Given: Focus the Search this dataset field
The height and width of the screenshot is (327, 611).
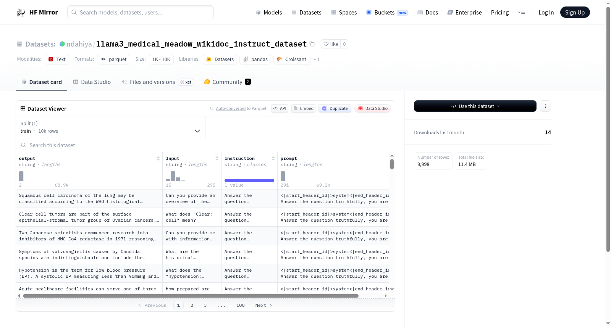Looking at the screenshot, I should point(205,145).
